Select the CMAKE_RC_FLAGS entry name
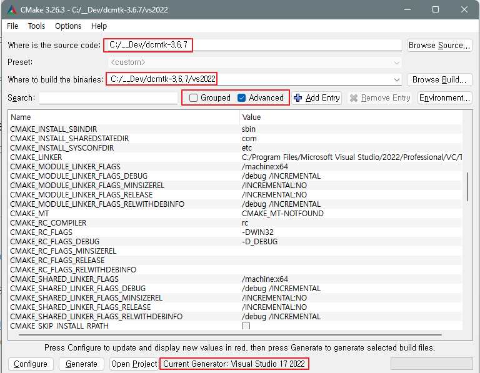 click(41, 232)
